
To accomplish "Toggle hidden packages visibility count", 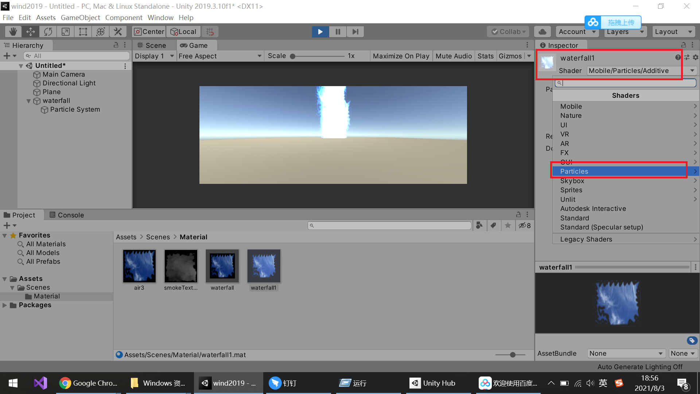I will tap(525, 225).
